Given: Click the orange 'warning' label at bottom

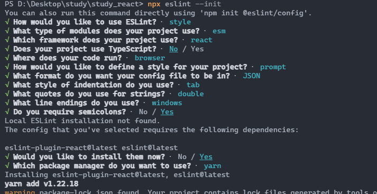Looking at the screenshot, I should click(20, 192).
